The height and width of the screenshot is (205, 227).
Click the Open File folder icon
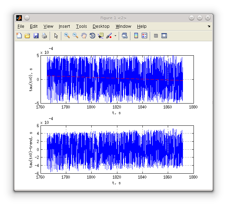(27, 36)
